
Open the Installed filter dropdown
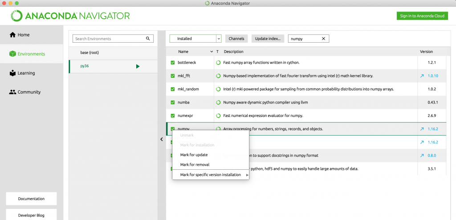coord(195,39)
